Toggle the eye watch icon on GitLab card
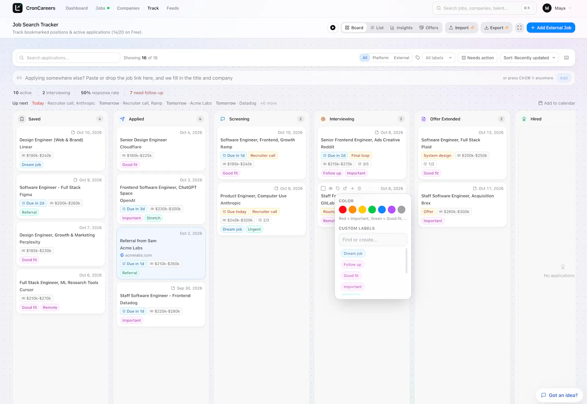 tap(331, 188)
